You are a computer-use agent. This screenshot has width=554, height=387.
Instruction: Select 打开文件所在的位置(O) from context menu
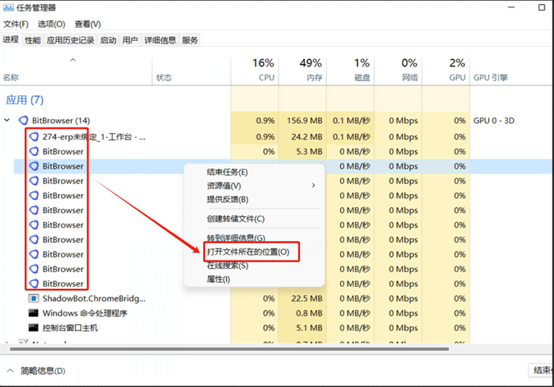[248, 252]
